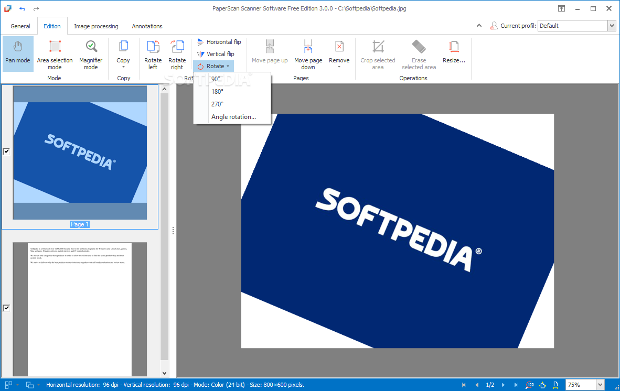Click the resolution info in status bar
Screen dimensions: 620x391
click(175, 385)
